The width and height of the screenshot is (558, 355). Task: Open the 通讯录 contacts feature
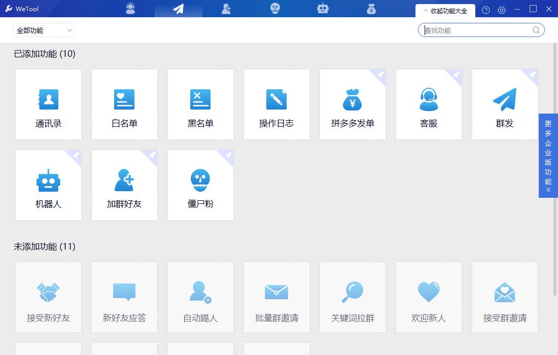[48, 104]
